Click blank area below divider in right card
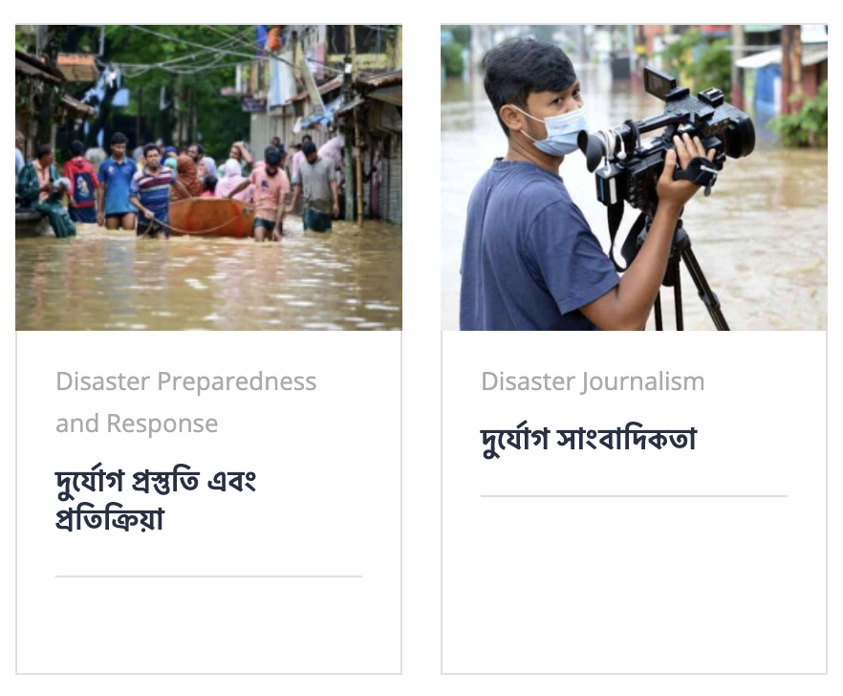Image resolution: width=843 pixels, height=696 pixels. (x=634, y=583)
